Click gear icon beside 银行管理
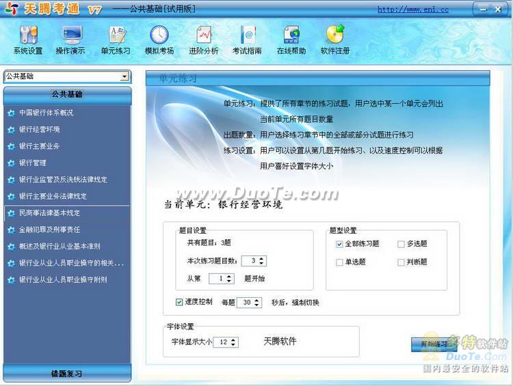The image size is (513, 386). click(x=11, y=163)
